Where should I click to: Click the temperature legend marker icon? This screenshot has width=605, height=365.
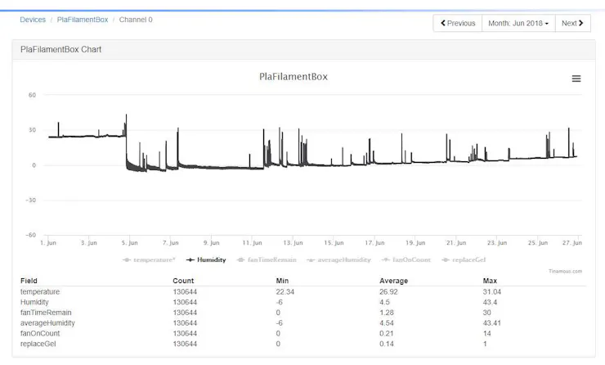point(127,259)
